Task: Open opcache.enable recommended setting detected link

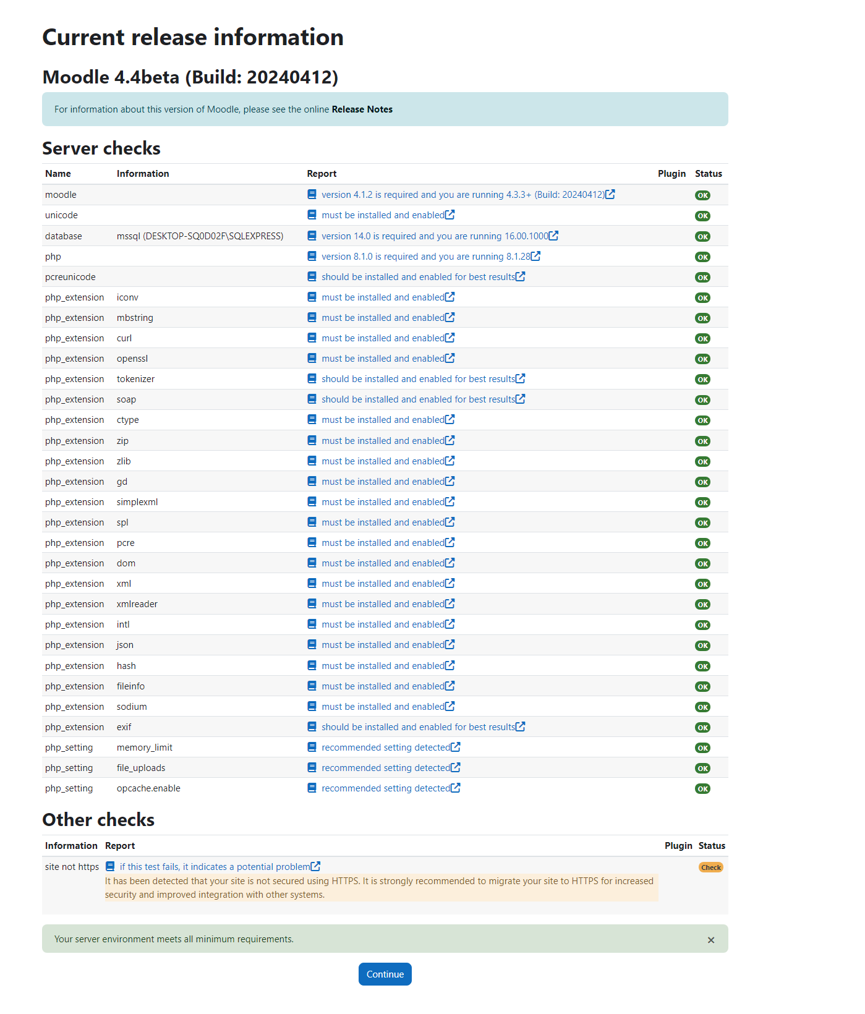Action: [386, 788]
